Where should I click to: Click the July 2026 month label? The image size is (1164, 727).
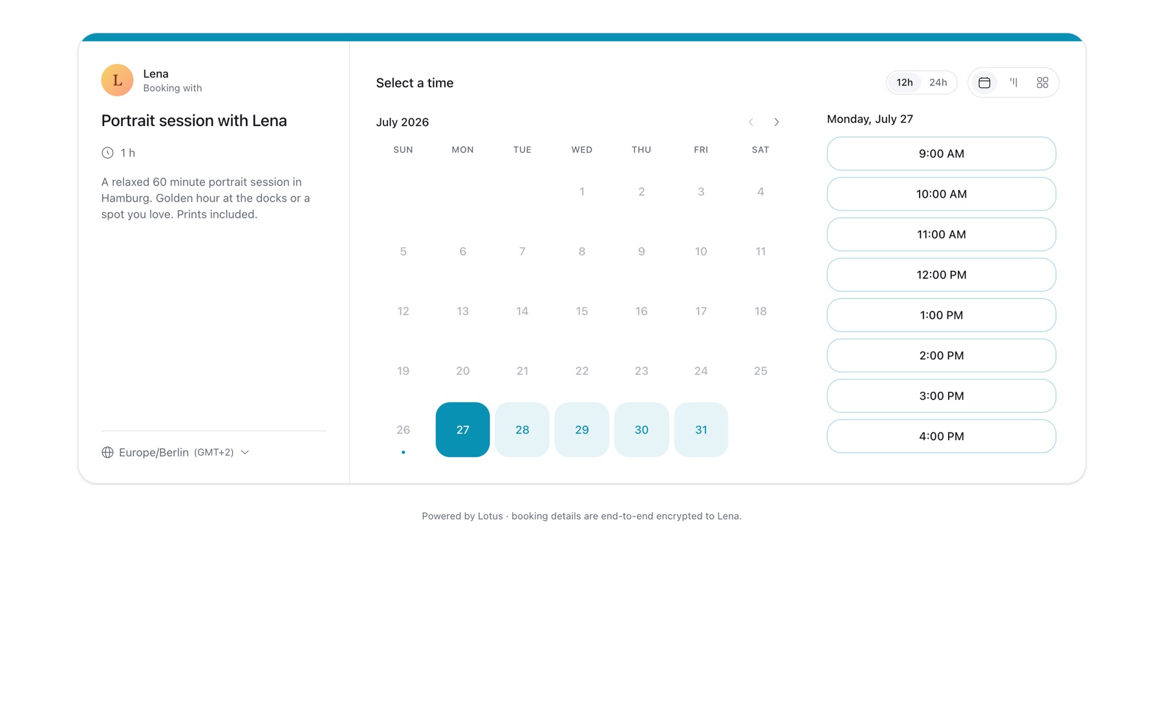click(402, 122)
